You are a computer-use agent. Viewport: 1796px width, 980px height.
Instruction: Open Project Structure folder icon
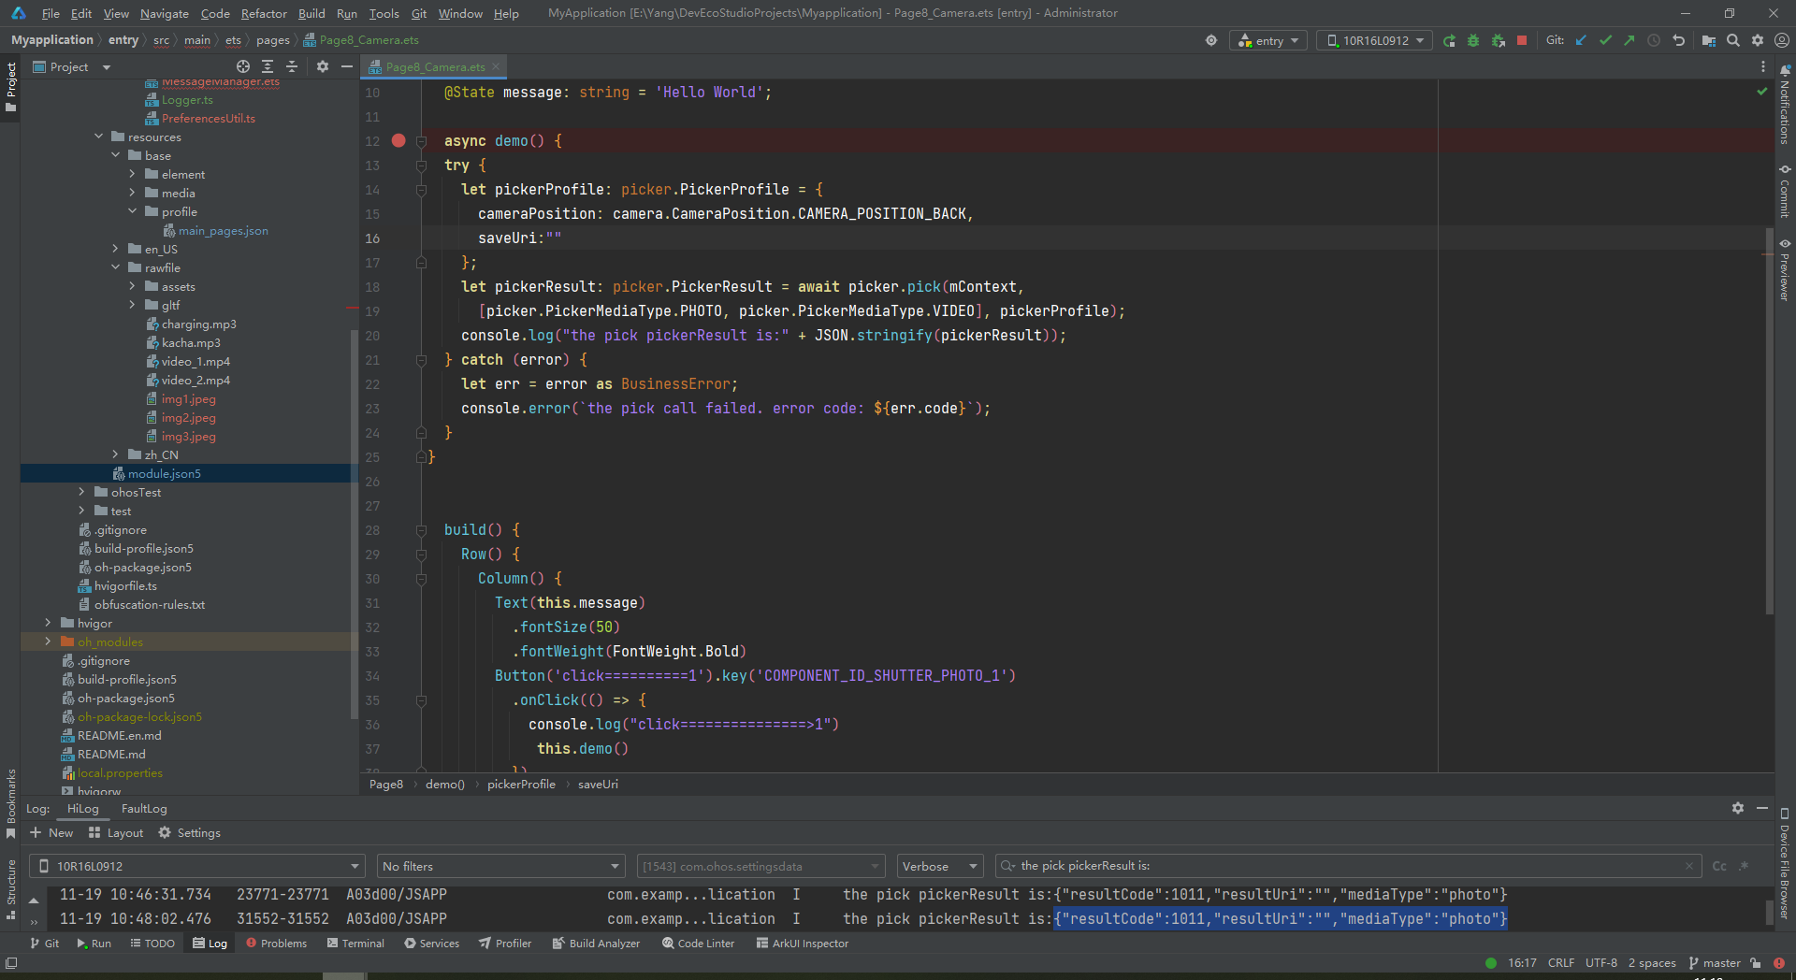click(1708, 40)
